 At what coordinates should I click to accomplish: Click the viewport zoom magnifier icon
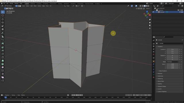click(x=150, y=20)
